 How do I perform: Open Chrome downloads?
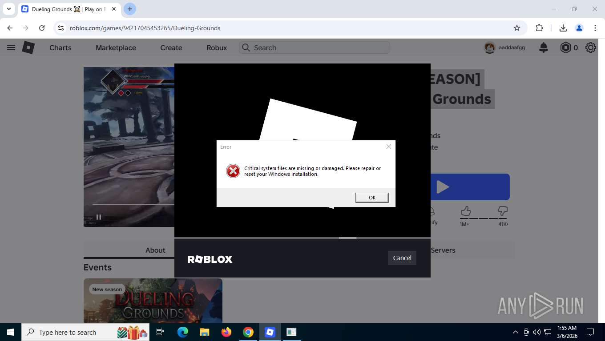[563, 28]
